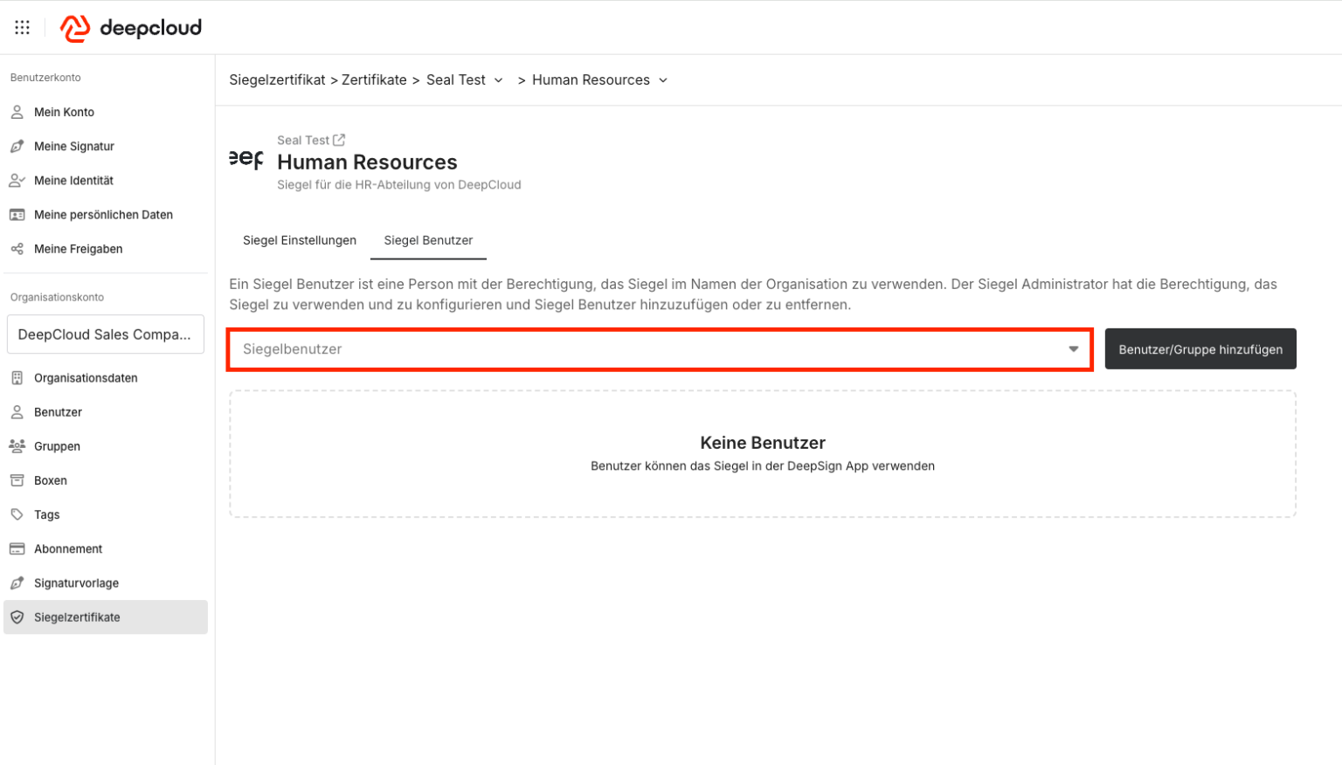Select the Siegelzertifikate shield icon
The width and height of the screenshot is (1342, 765).
[16, 617]
